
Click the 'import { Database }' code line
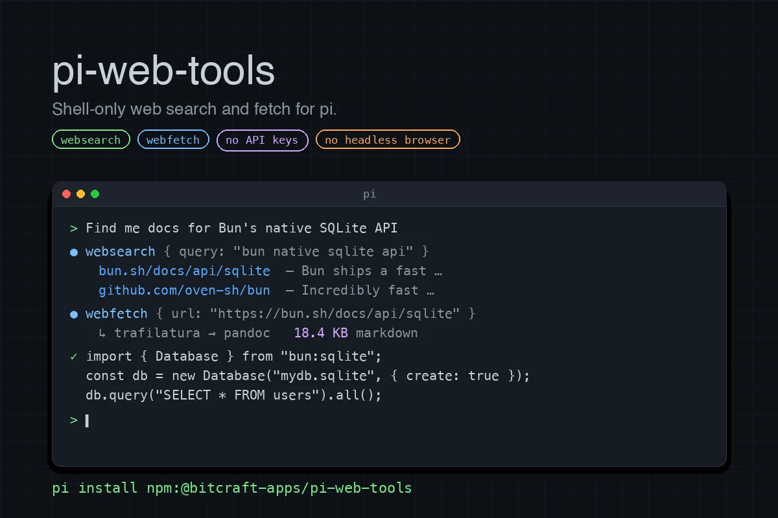tap(234, 356)
